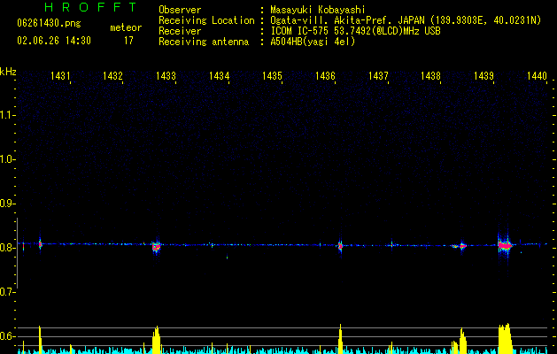Click the 1434 time axis label
Screen dimensions: 557x354
220,75
